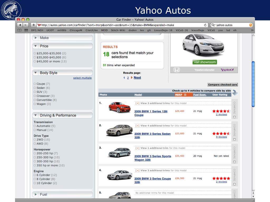Viewport: 270px width, 202px height.
Task: Go to results page 2
Action: pos(128,78)
